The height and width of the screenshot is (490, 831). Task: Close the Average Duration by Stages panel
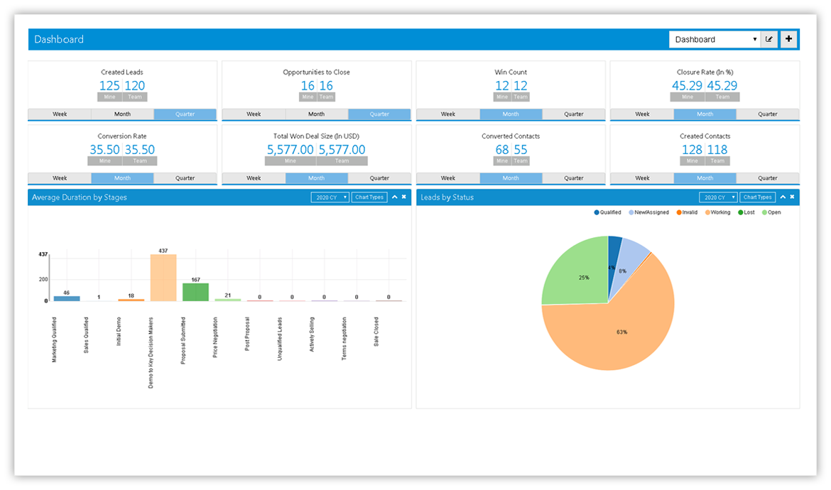pos(403,197)
